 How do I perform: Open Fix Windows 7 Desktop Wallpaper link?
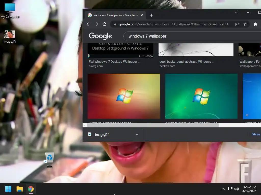114,62
